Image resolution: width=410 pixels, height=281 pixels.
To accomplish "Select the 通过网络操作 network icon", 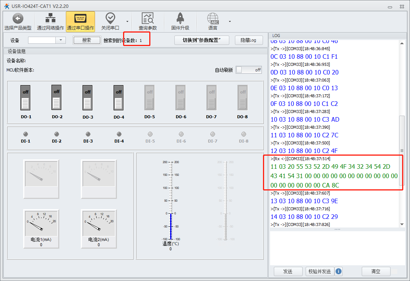I will click(x=50, y=18).
